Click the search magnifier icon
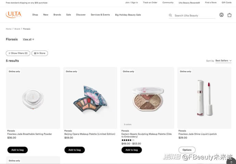The width and height of the screenshot is (236, 164). 170,15
